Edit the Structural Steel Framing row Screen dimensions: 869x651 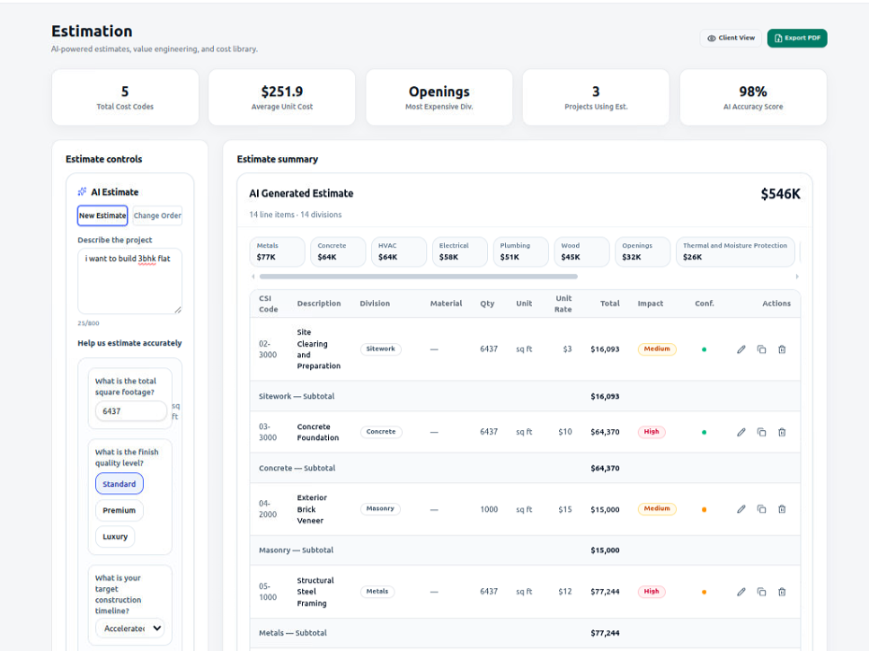[741, 592]
